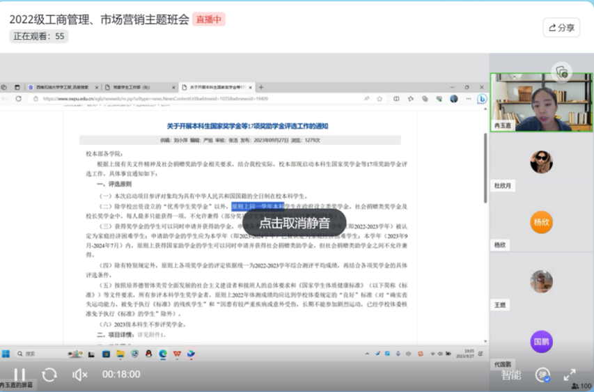Image resolution: width=594 pixels, height=392 pixels.
Task: Click the 正在观看 viewer count label
Action: pyautogui.click(x=39, y=36)
